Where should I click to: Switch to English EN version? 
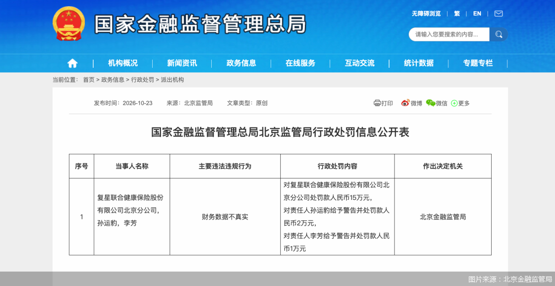(477, 14)
